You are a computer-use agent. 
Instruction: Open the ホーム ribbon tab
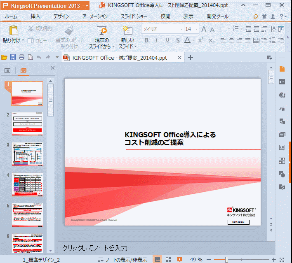point(11,16)
